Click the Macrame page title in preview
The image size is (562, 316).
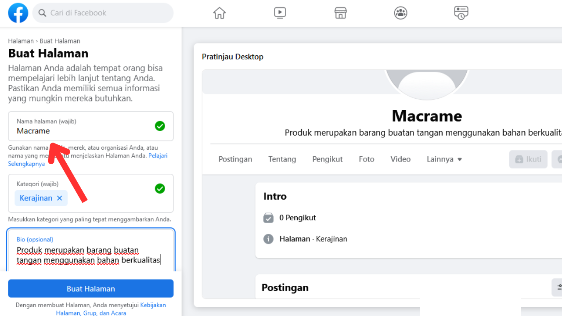(x=427, y=116)
